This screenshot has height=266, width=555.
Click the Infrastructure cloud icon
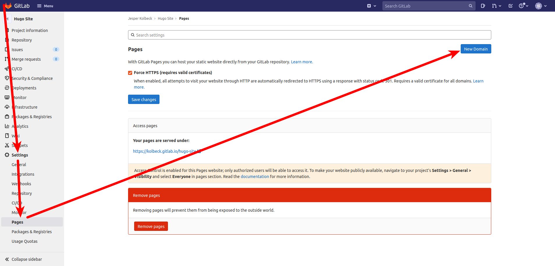pyautogui.click(x=7, y=107)
